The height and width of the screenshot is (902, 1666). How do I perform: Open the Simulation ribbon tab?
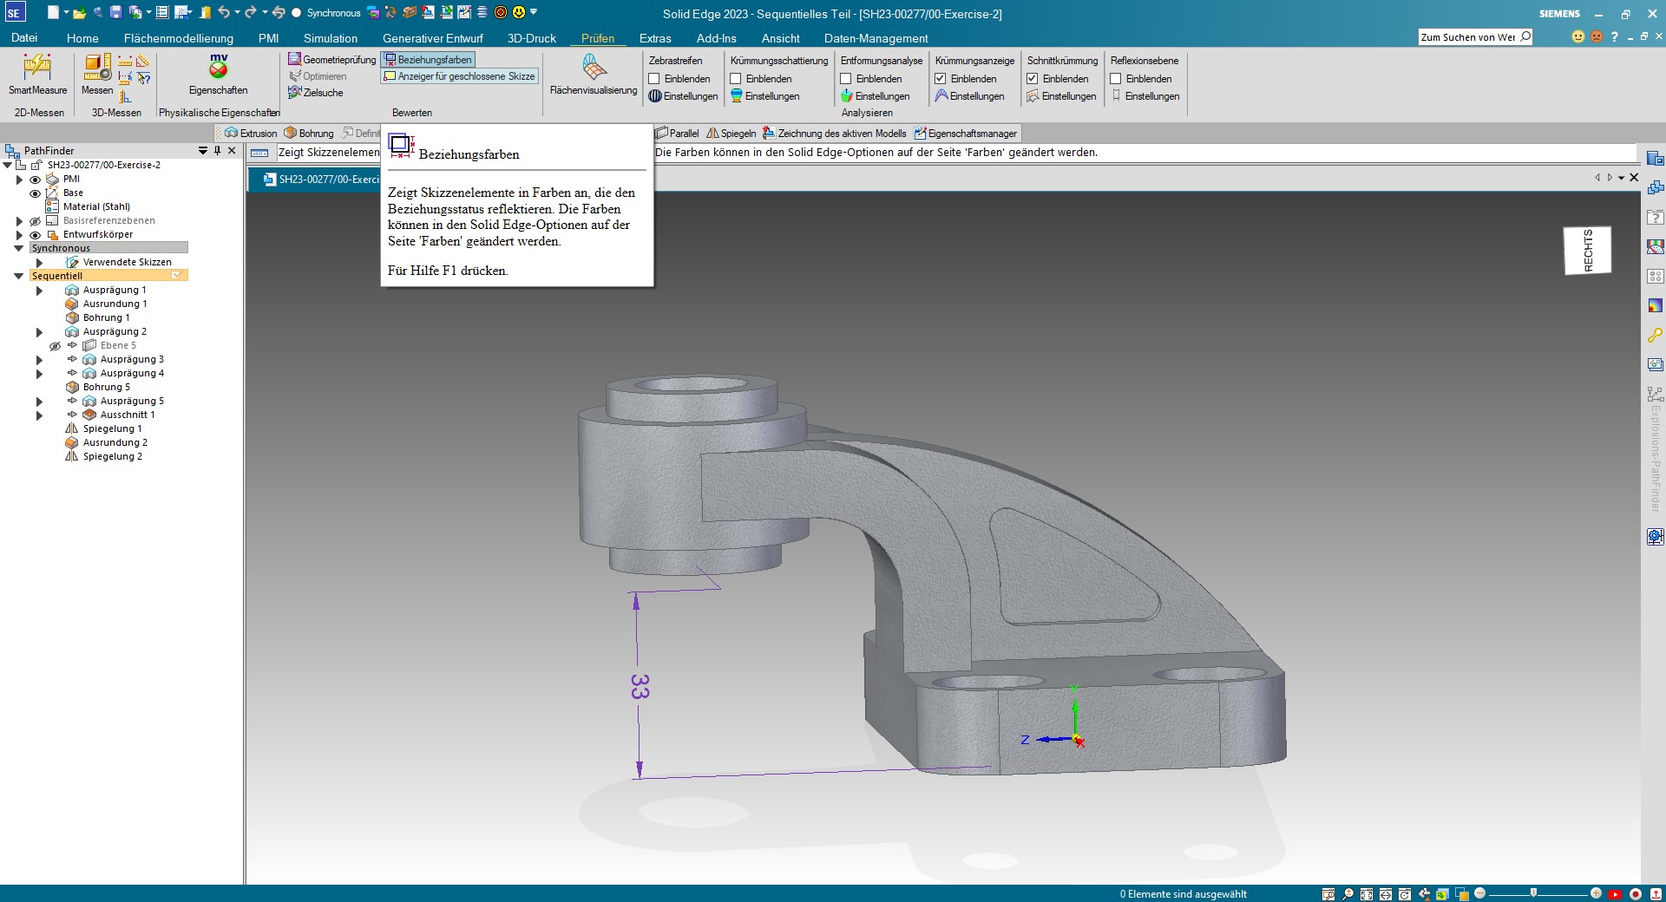tap(331, 38)
